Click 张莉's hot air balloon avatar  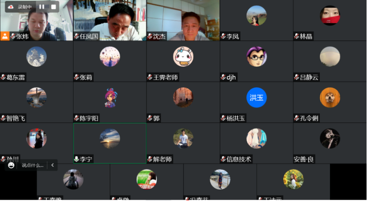(x=110, y=56)
